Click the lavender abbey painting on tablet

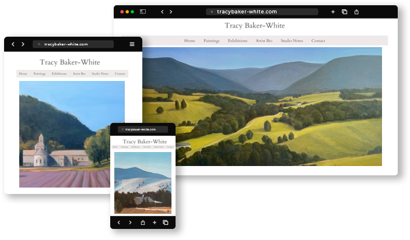click(72, 134)
